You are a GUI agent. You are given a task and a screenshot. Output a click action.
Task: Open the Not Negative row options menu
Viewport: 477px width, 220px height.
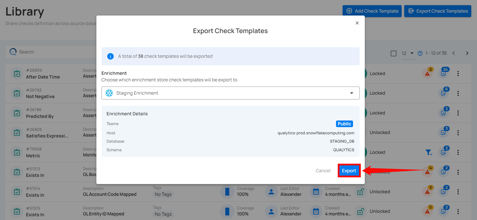point(458,93)
